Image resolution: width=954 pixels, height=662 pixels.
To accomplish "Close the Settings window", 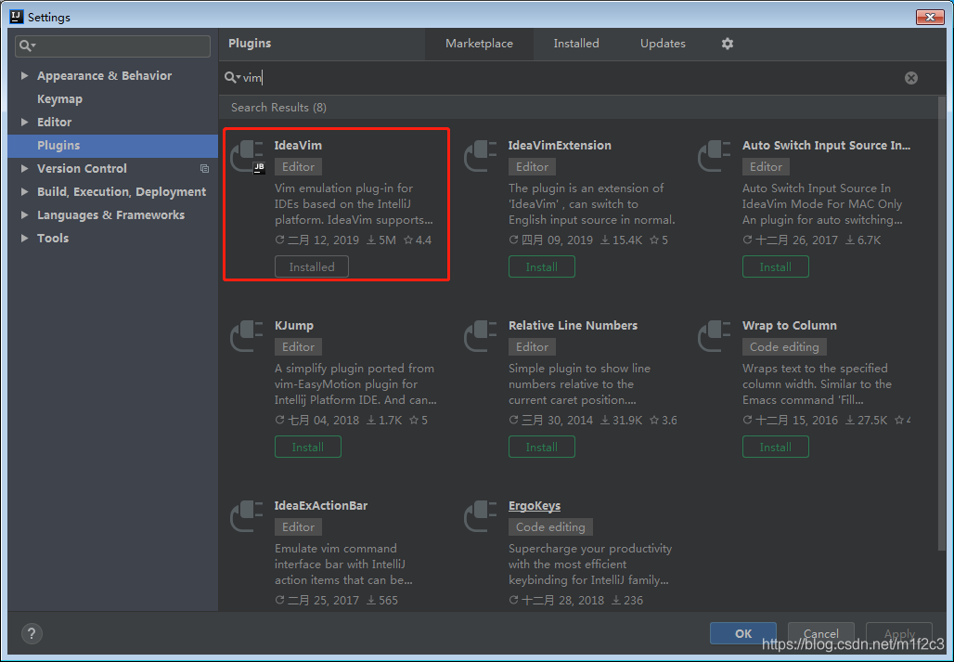I will coord(930,17).
